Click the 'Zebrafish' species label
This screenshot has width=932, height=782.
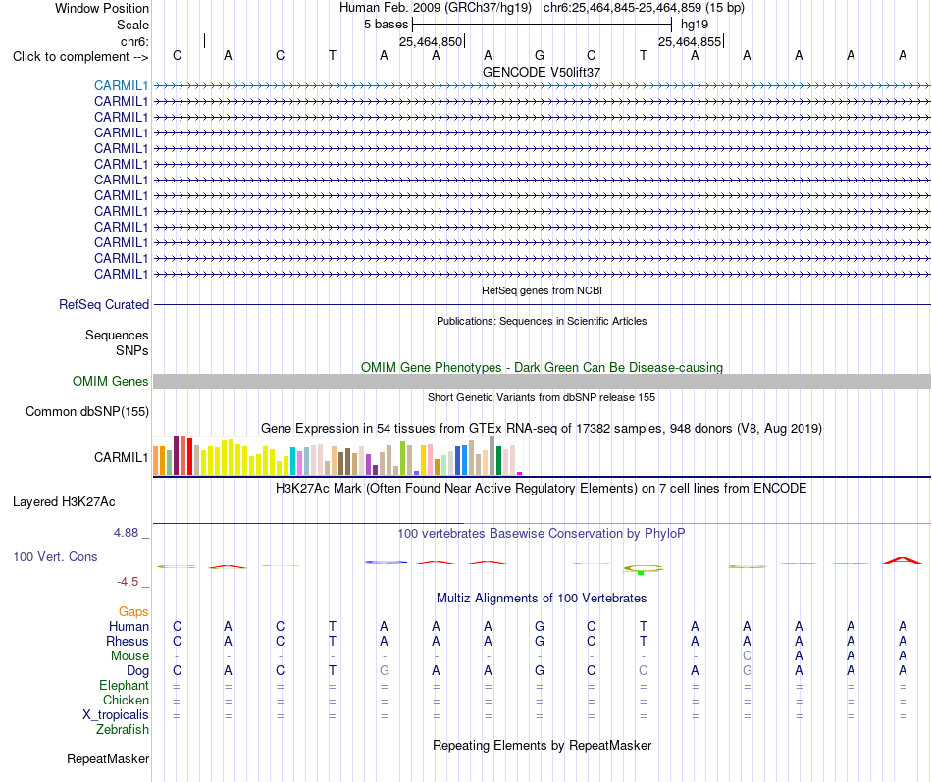click(123, 729)
